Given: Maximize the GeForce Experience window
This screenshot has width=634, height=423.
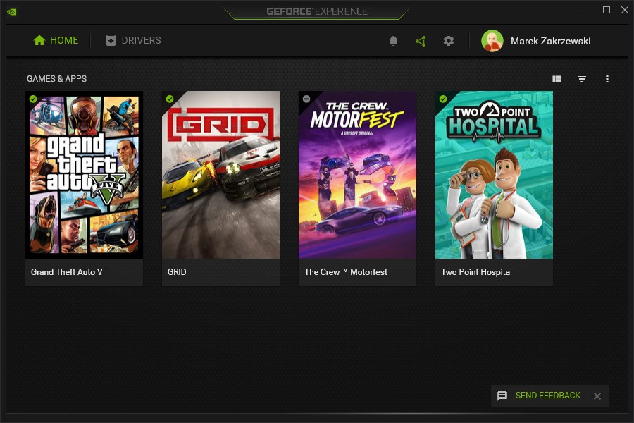Looking at the screenshot, I should [607, 10].
